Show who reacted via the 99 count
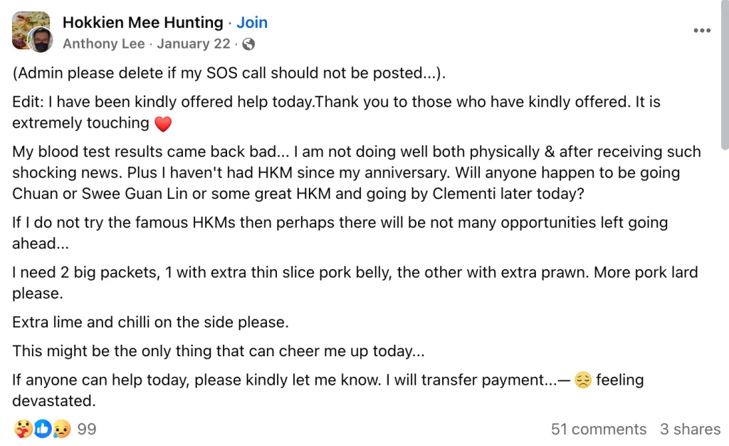Screen dimensions: 729x446 coord(86,429)
